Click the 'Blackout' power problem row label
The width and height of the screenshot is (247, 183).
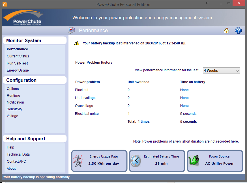(x=81, y=90)
